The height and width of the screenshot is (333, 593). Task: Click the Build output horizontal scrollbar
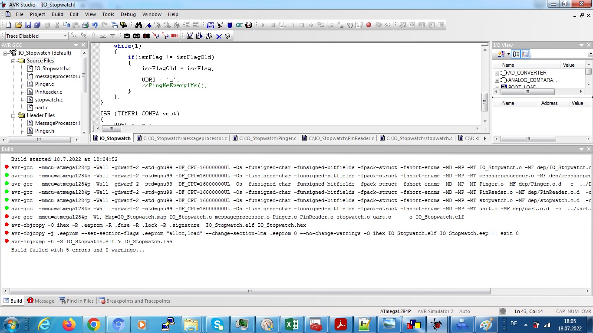(x=250, y=292)
